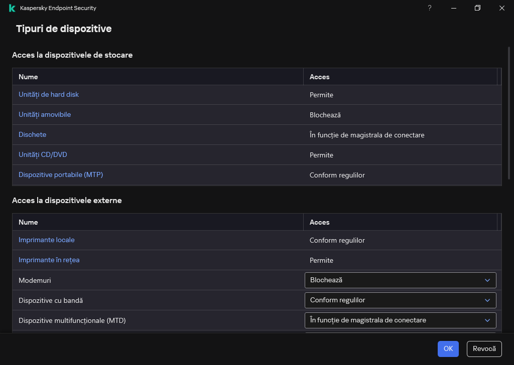Select Conform regulilor shown for Imprimante locale
Viewport: 514px width, 365px height.
point(337,240)
